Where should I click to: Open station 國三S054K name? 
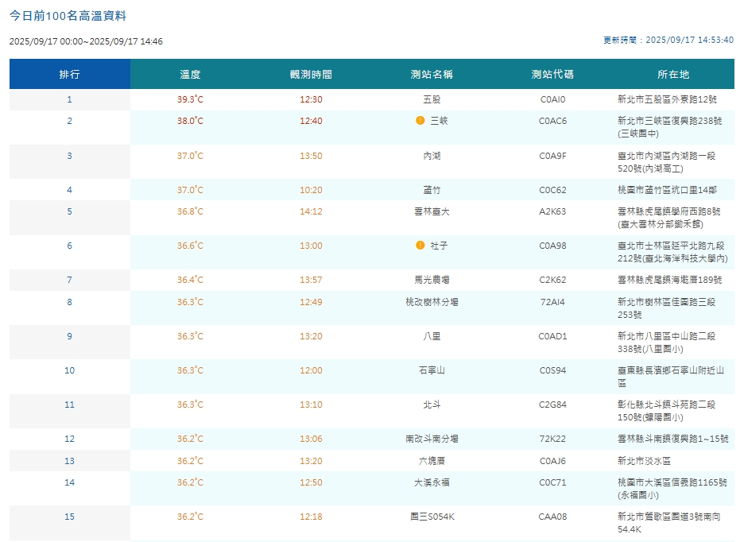pyautogui.click(x=432, y=517)
